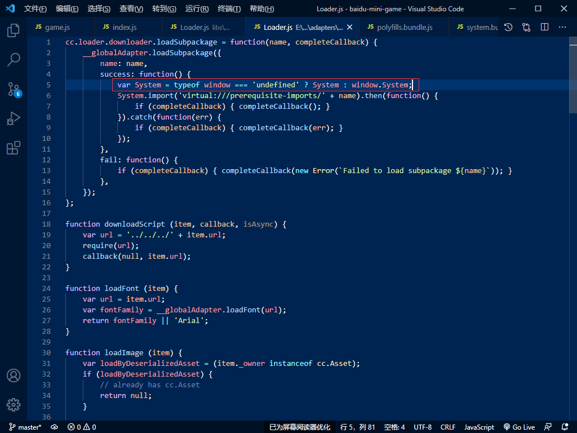
Task: Click 'downloadScript' function name on line 18
Action: tap(135, 224)
